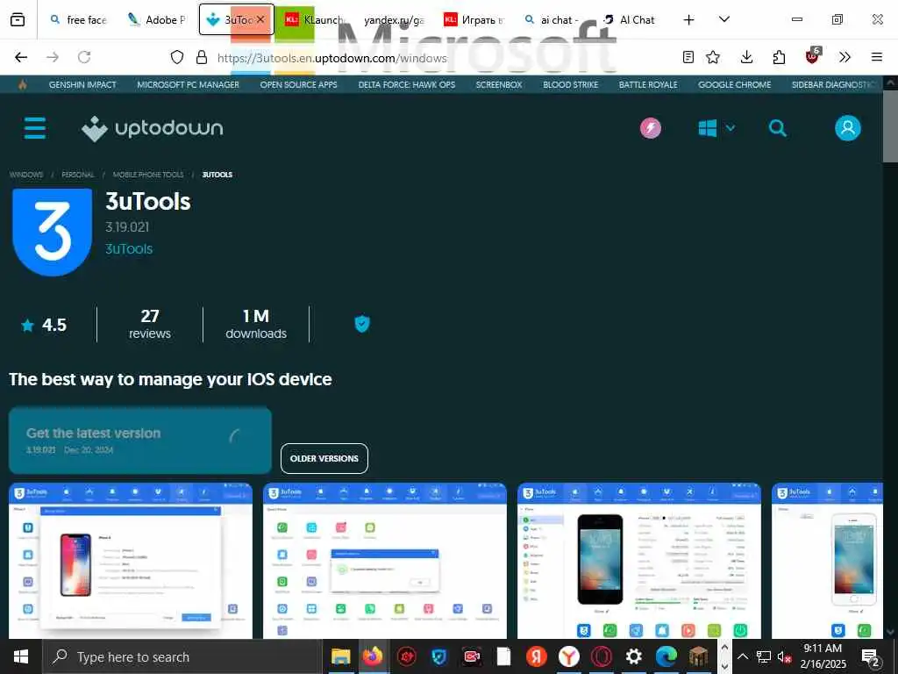Click the 4.5 star rating
This screenshot has height=674, width=898.
[44, 325]
